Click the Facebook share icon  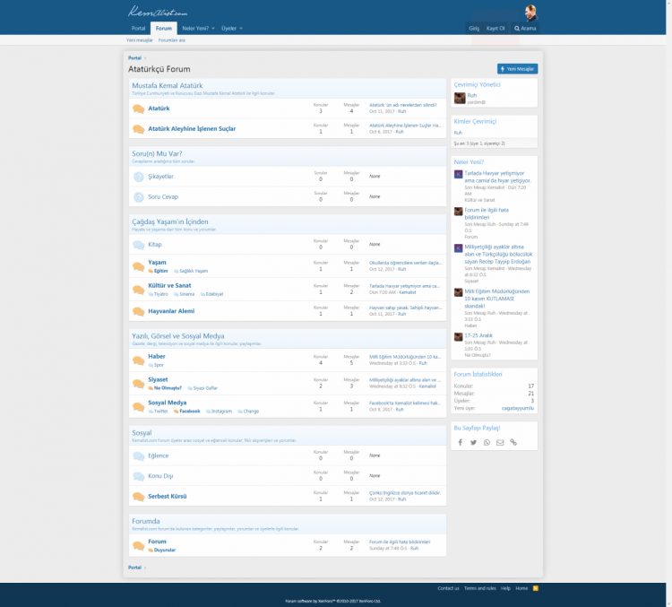[461, 442]
